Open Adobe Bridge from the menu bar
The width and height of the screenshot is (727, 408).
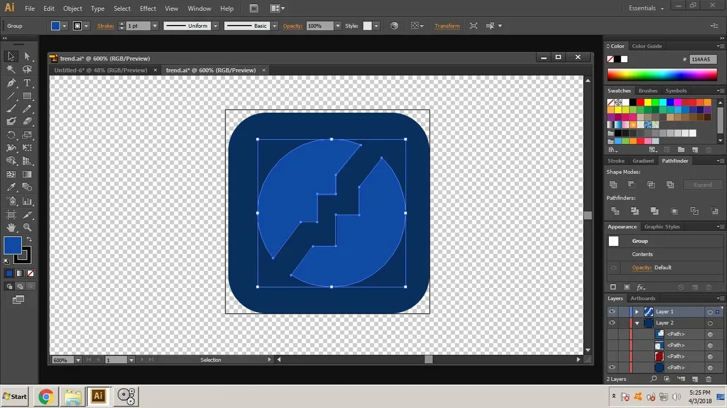click(254, 8)
